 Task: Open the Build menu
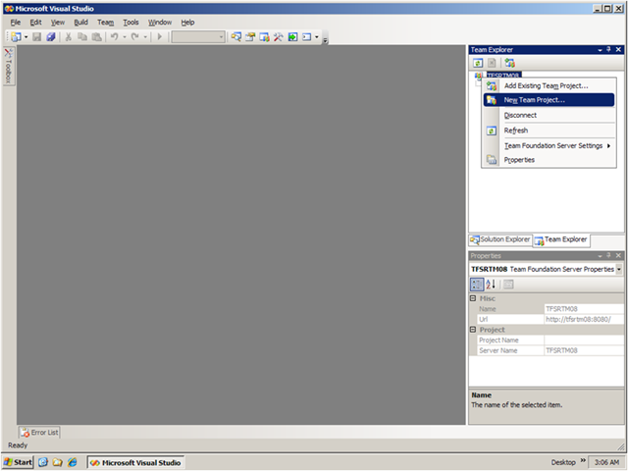(x=80, y=23)
